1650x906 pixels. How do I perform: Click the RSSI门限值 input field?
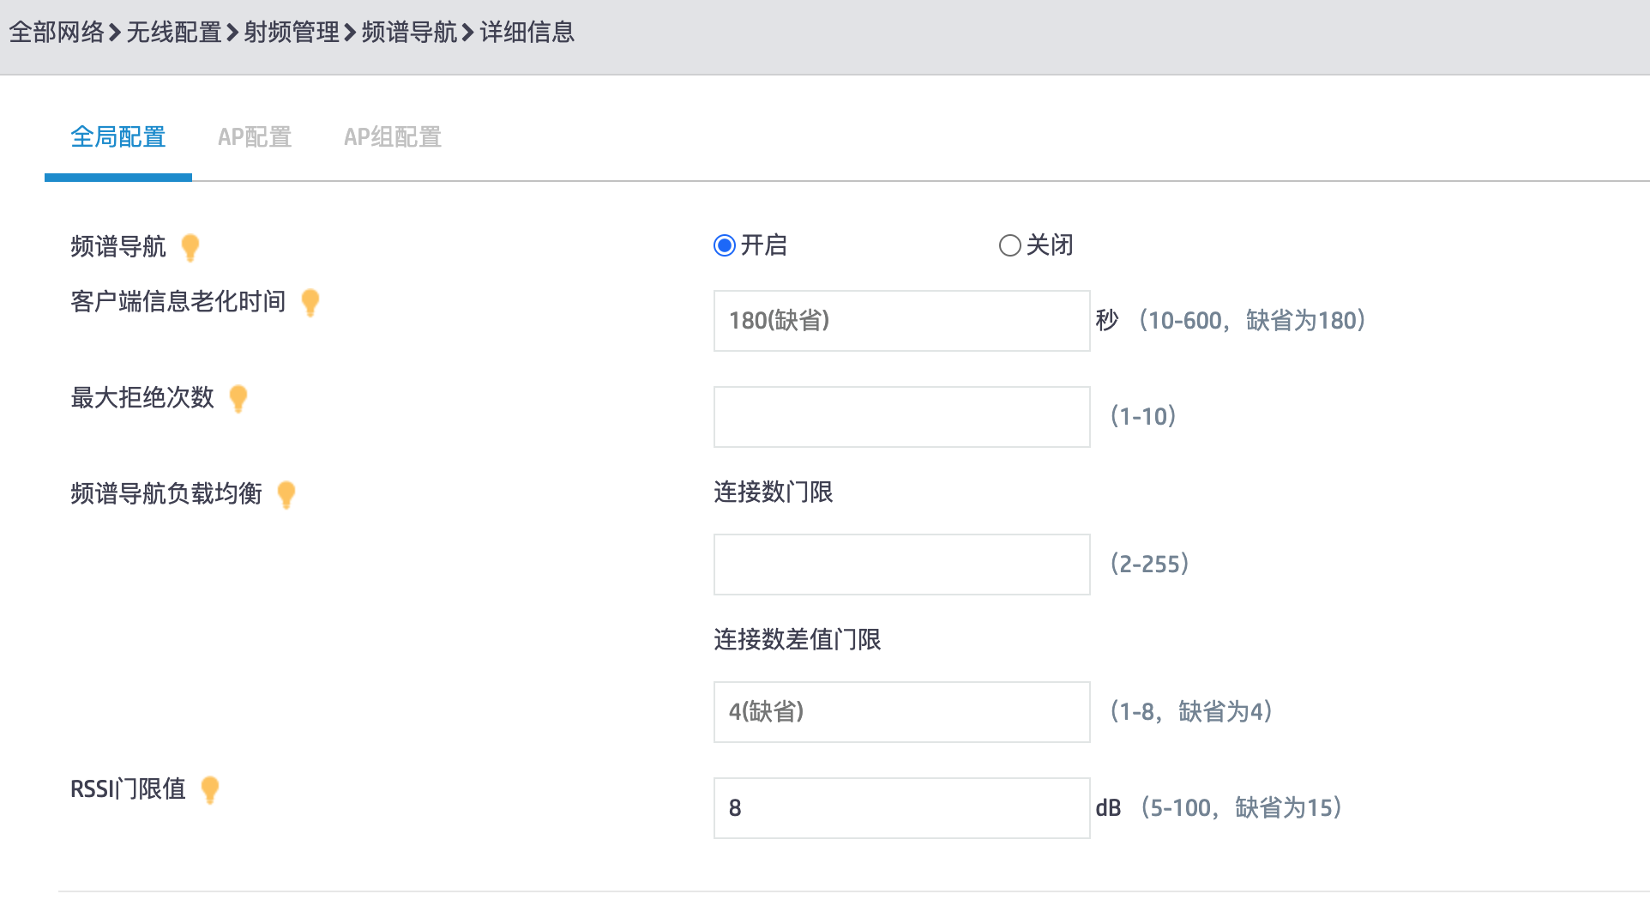click(x=901, y=808)
